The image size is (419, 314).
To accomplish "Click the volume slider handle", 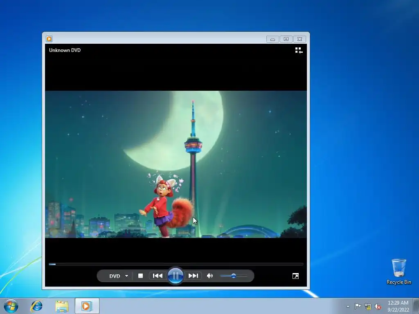I will click(x=234, y=276).
